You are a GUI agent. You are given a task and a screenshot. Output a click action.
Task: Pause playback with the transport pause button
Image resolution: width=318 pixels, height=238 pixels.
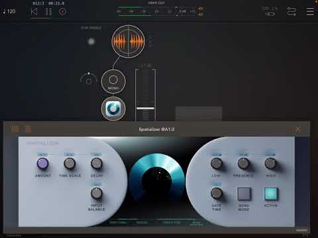coord(48,11)
